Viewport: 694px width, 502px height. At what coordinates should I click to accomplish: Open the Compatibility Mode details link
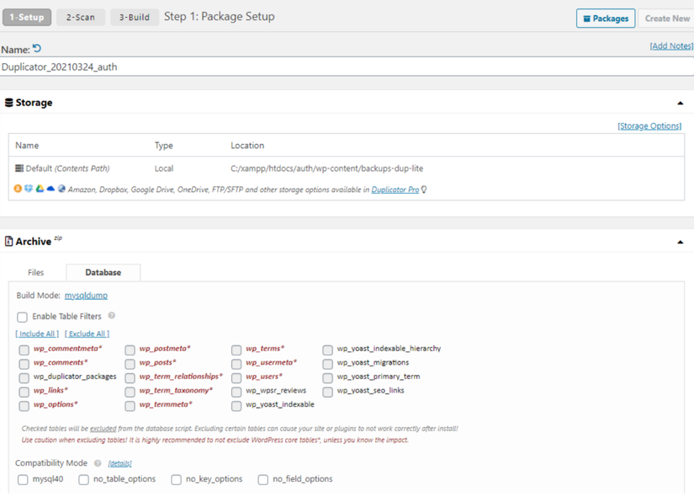point(119,463)
